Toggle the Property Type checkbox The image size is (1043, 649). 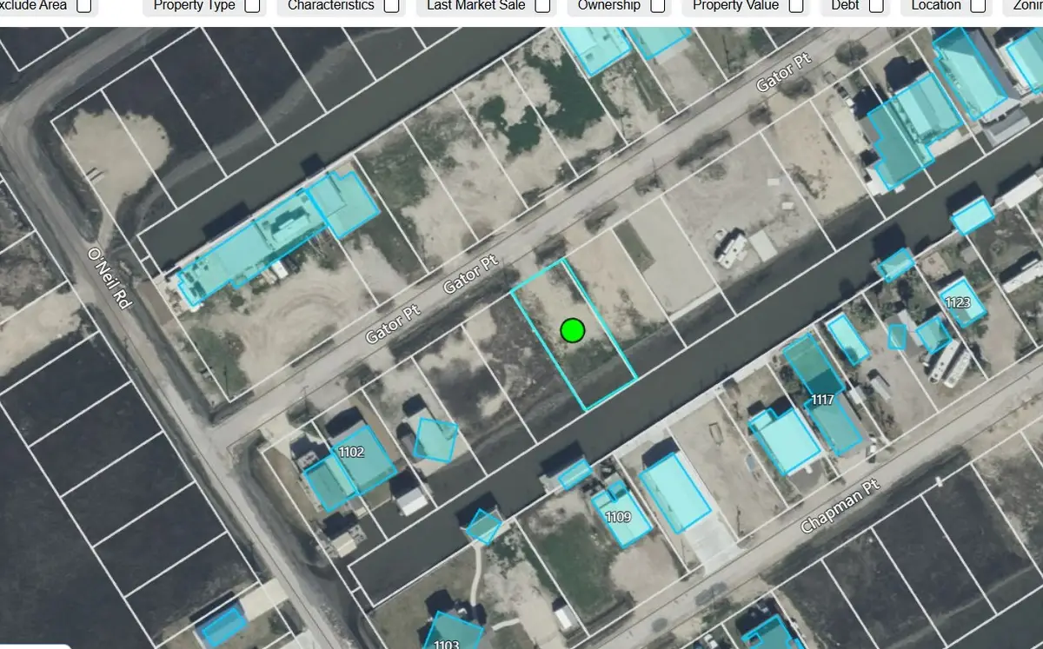pos(252,6)
